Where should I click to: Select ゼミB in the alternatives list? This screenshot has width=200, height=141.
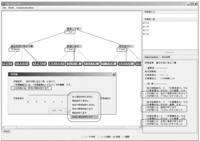click(170, 26)
